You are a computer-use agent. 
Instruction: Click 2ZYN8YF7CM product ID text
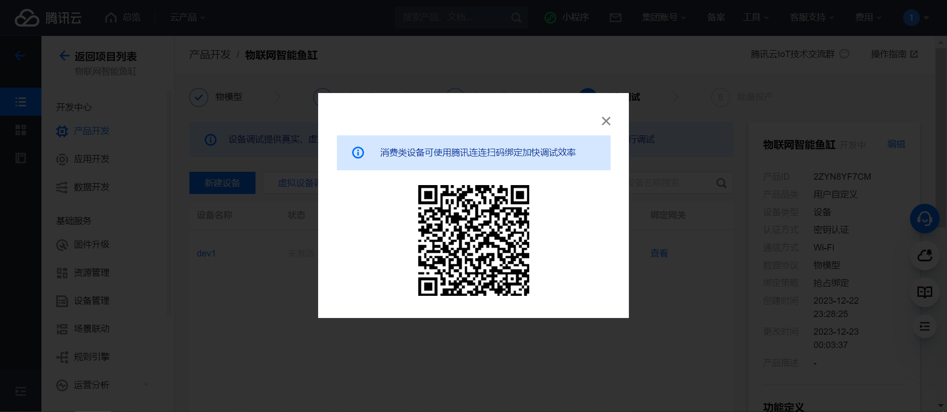842,177
